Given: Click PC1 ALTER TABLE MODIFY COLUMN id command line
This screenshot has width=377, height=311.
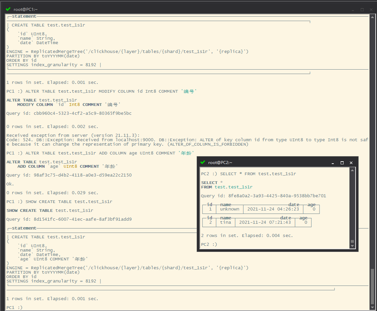Looking at the screenshot, I should pyautogui.click(x=101, y=91).
